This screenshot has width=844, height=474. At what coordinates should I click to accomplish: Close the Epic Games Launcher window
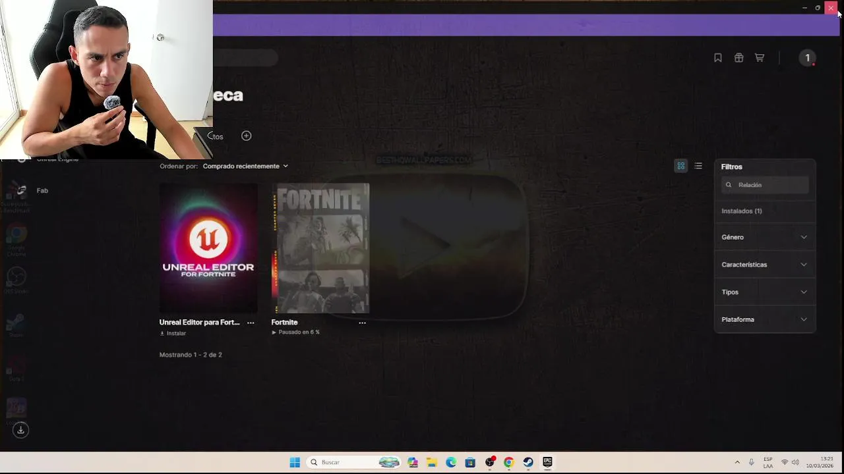click(831, 8)
